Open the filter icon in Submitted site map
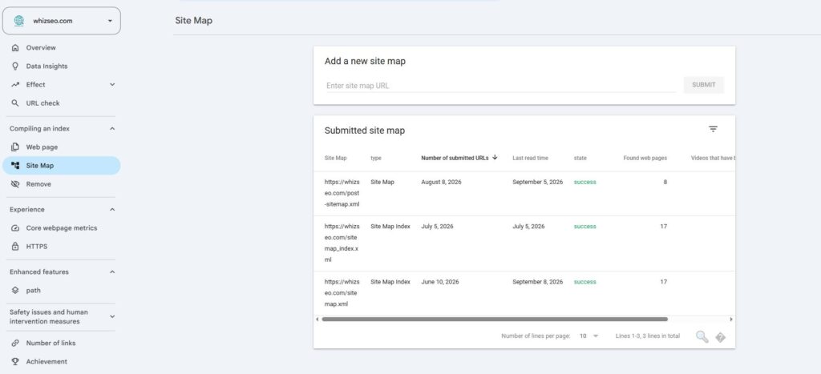Viewport: 821px width, 374px height. click(x=713, y=129)
